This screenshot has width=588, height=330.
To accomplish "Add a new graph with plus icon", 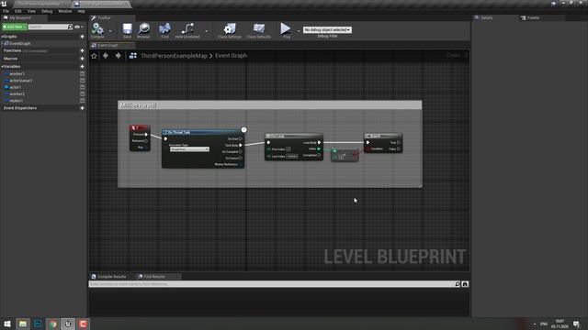I will point(82,37).
